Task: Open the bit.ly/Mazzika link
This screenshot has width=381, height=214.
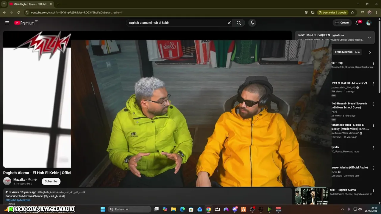Action: 18,200
